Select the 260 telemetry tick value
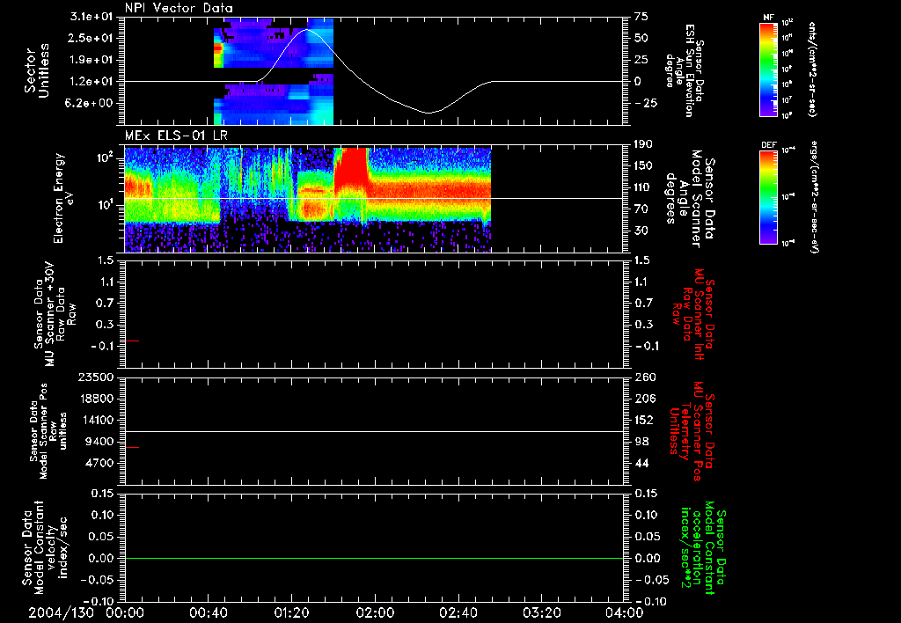Screen dimensions: 901x623 [x=645, y=377]
